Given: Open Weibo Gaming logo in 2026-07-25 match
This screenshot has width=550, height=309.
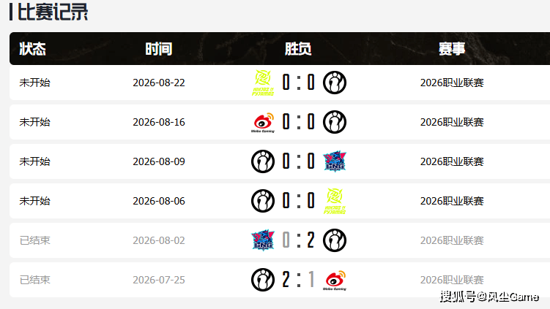Looking at the screenshot, I should point(335,280).
